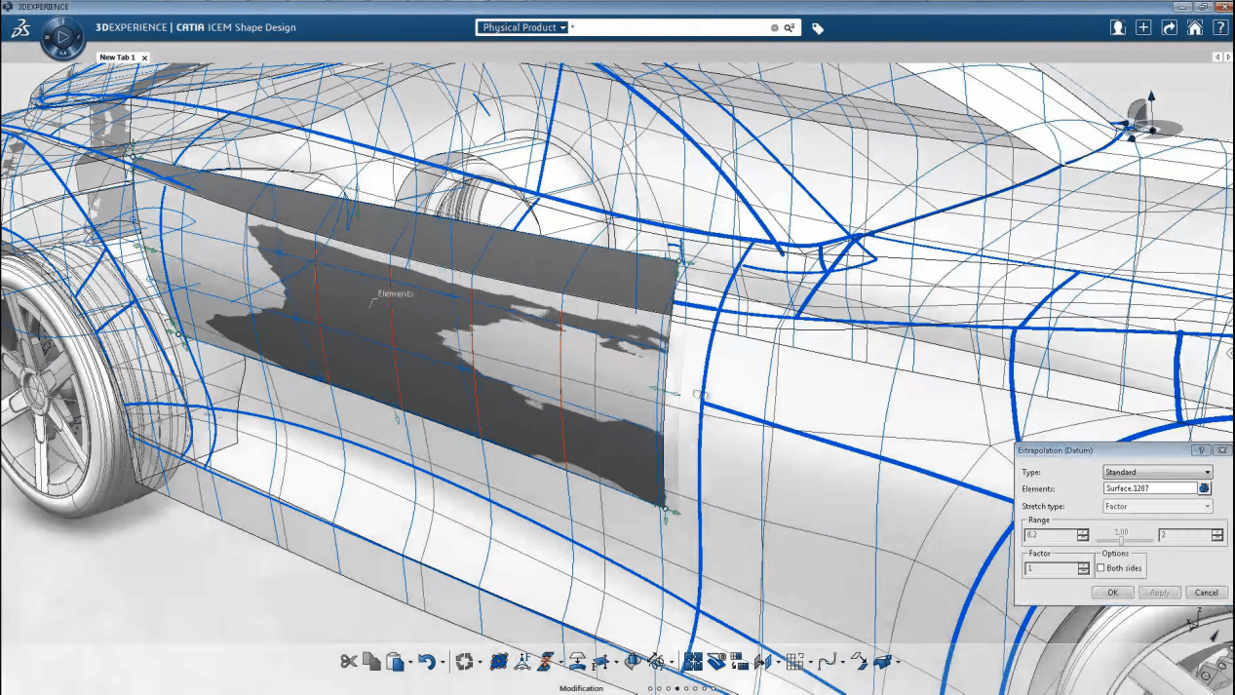1235x695 pixels.
Task: Click the arrow-on-surface projection tool icon
Action: (859, 662)
